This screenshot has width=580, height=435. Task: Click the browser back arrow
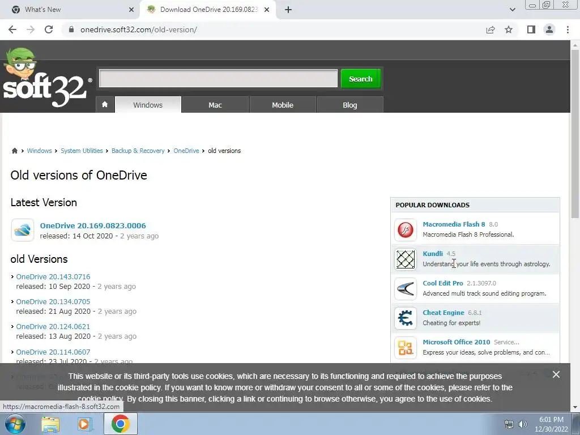click(12, 29)
